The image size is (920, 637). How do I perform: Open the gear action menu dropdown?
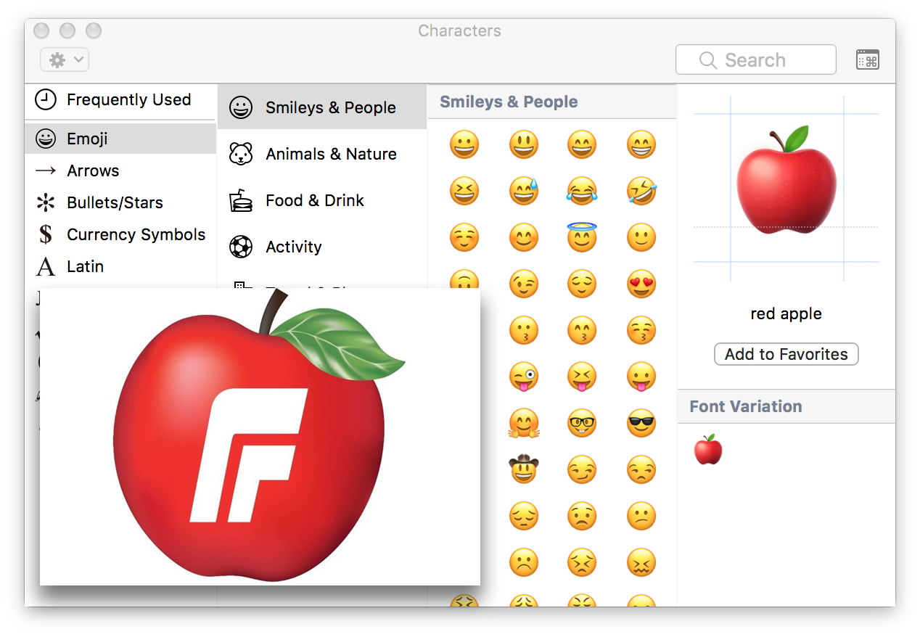65,59
